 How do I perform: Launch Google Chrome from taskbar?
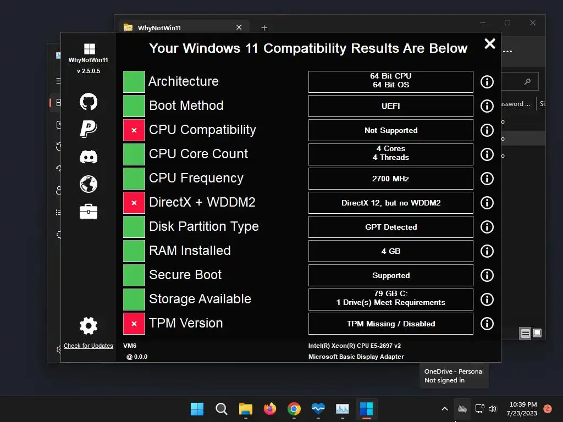pyautogui.click(x=294, y=409)
